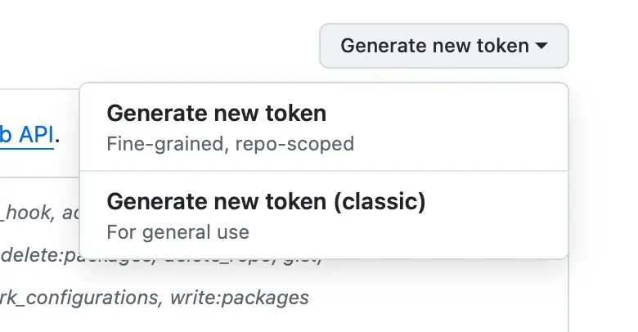638x332 pixels.
Task: Click the 'Fine-grained, repo-scoped' description text
Action: (x=230, y=144)
